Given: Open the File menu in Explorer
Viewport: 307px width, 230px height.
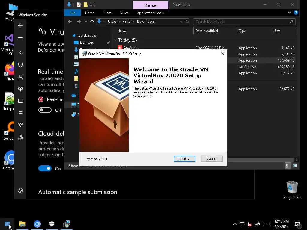Looking at the screenshot, I should click(x=73, y=13).
